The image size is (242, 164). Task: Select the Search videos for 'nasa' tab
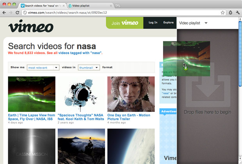(41, 6)
